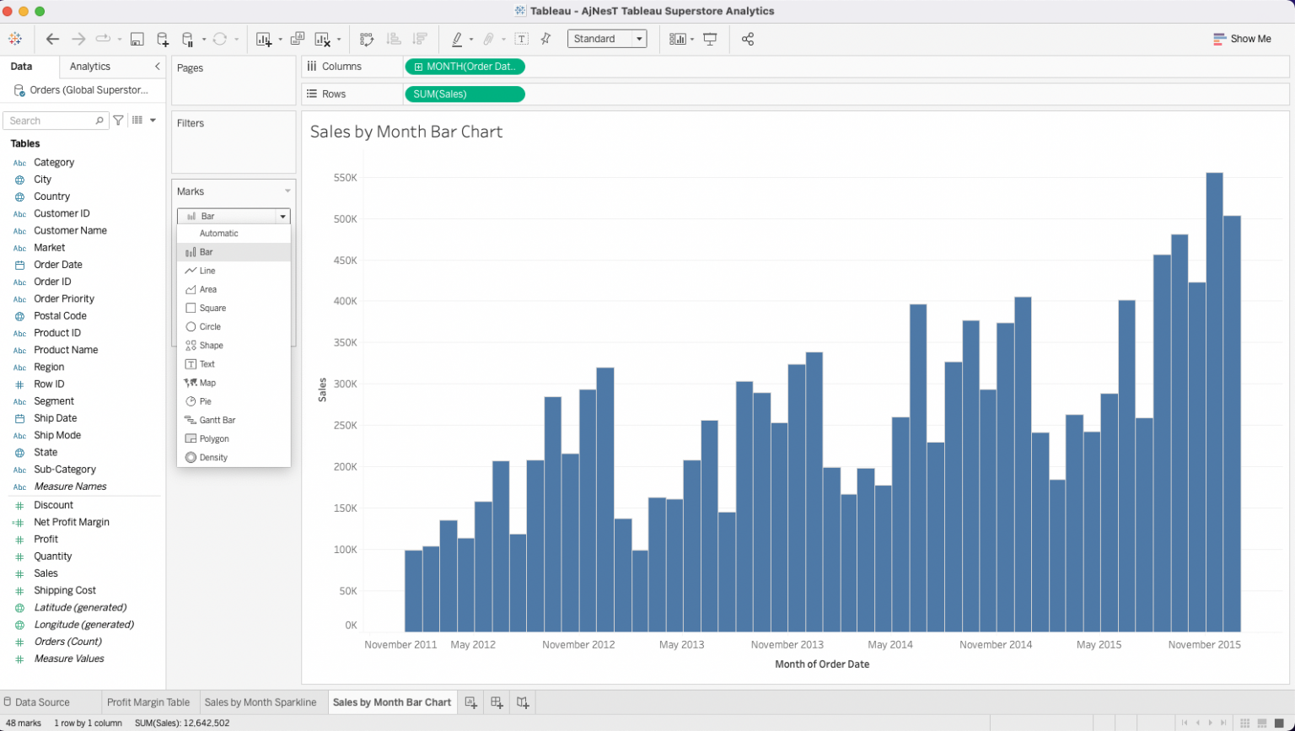Click the Share workbook icon
This screenshot has height=731, width=1295.
(x=747, y=39)
